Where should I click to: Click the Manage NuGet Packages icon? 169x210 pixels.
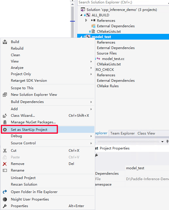(5, 122)
